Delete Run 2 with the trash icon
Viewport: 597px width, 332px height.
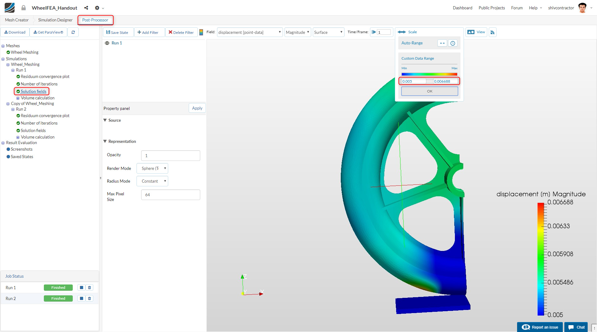pyautogui.click(x=90, y=298)
